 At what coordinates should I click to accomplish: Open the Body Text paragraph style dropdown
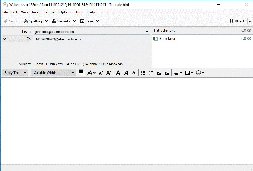[15, 73]
